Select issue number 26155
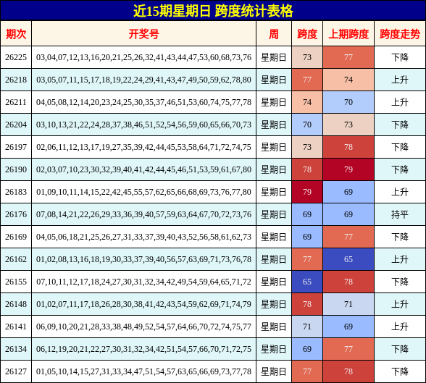This screenshot has width=426, height=383. 16,282
